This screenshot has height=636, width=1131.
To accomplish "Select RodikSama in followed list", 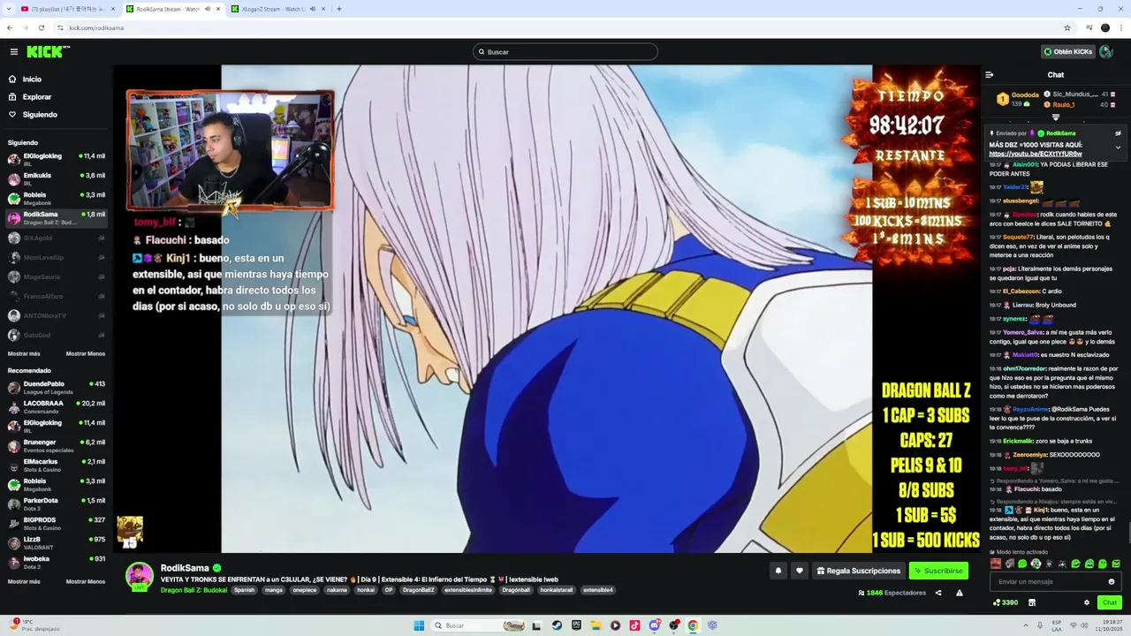I will [x=57, y=217].
